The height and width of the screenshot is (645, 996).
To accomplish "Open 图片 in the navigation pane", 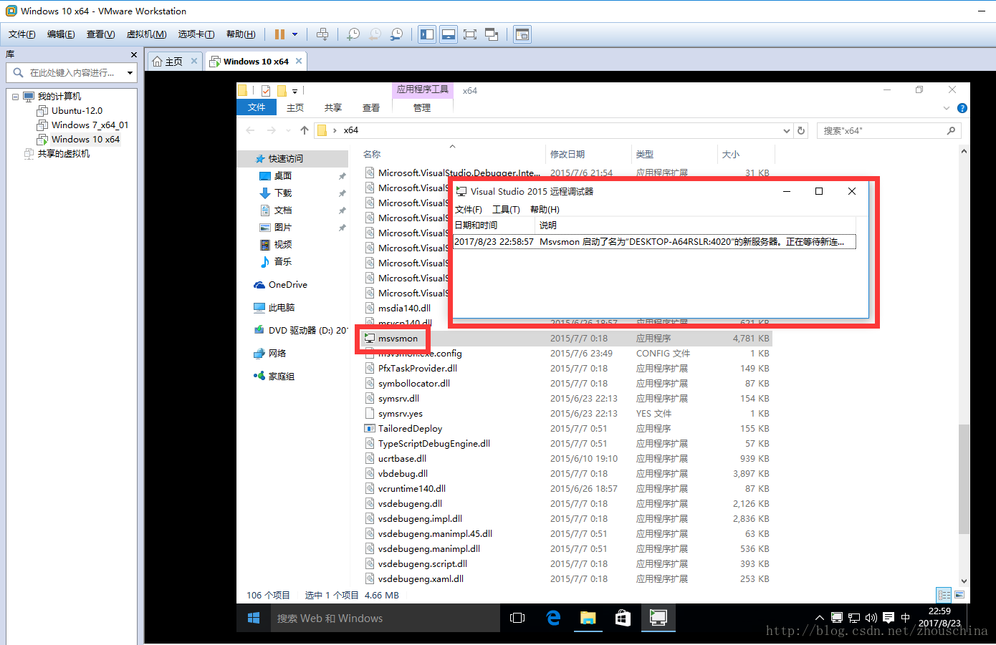I will 283,228.
